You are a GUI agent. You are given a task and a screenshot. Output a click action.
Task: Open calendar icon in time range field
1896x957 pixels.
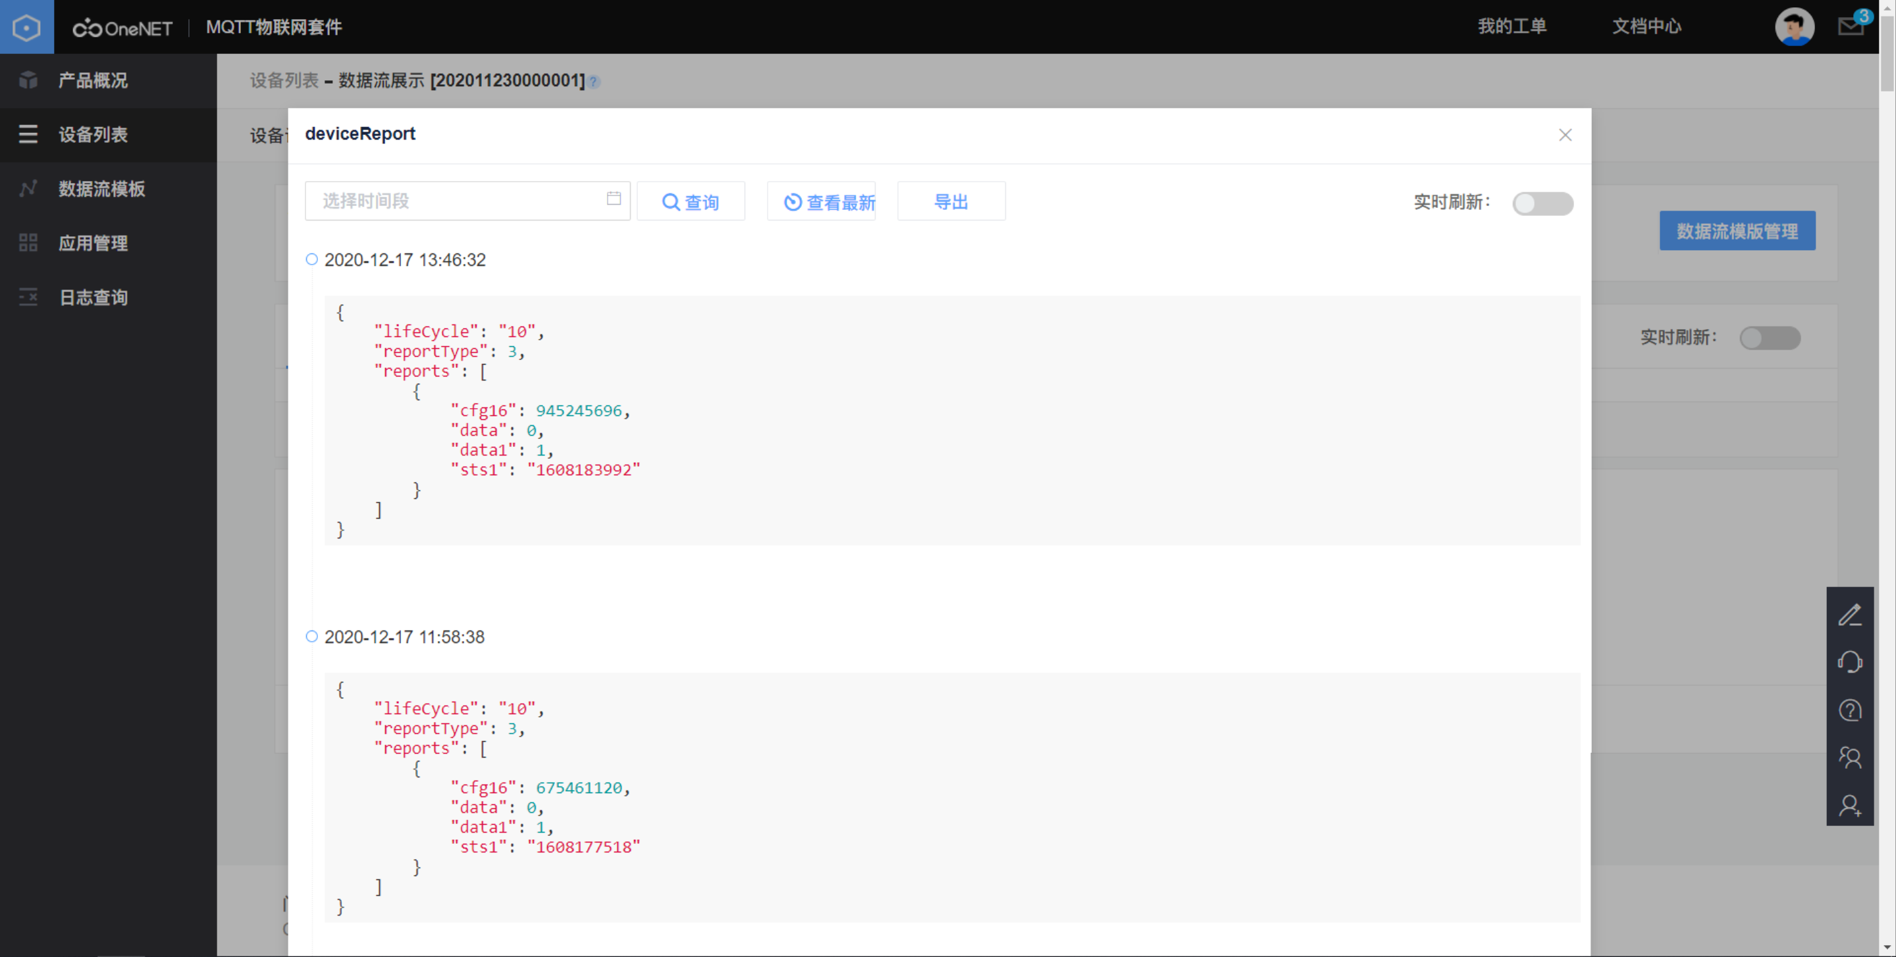coord(614,199)
